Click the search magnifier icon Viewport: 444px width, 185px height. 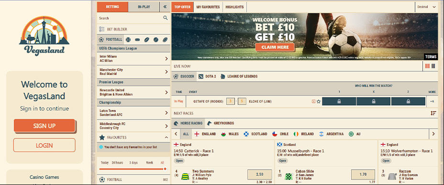(x=166, y=18)
